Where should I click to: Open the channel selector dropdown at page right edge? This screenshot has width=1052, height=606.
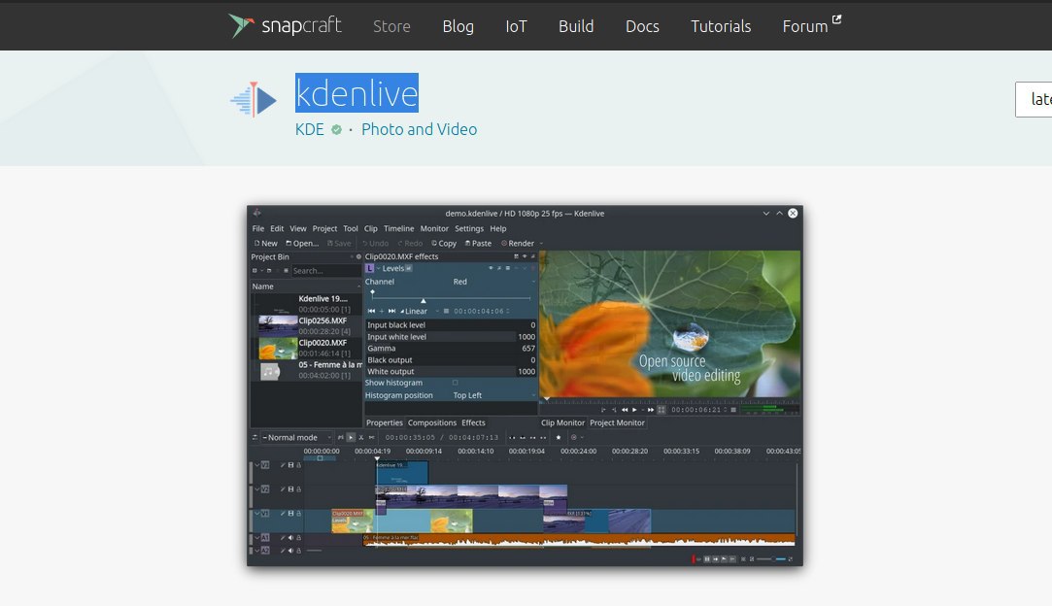(1034, 99)
